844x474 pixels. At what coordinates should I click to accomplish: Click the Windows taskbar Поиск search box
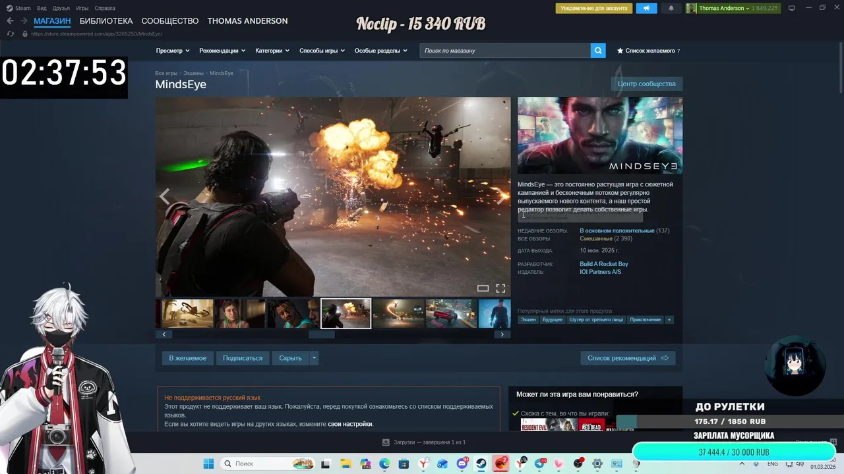[267, 463]
